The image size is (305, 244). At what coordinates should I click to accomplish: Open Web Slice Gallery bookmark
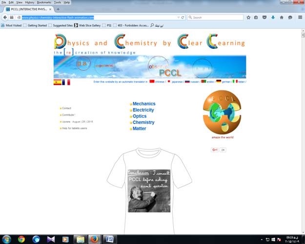point(87,25)
